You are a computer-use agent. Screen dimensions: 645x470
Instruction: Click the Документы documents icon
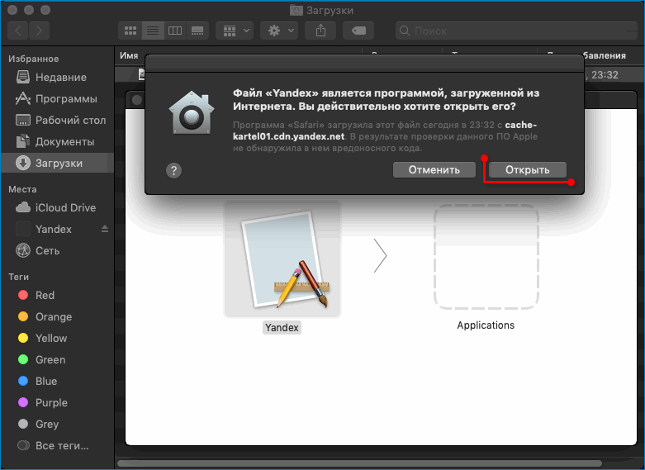pos(23,141)
